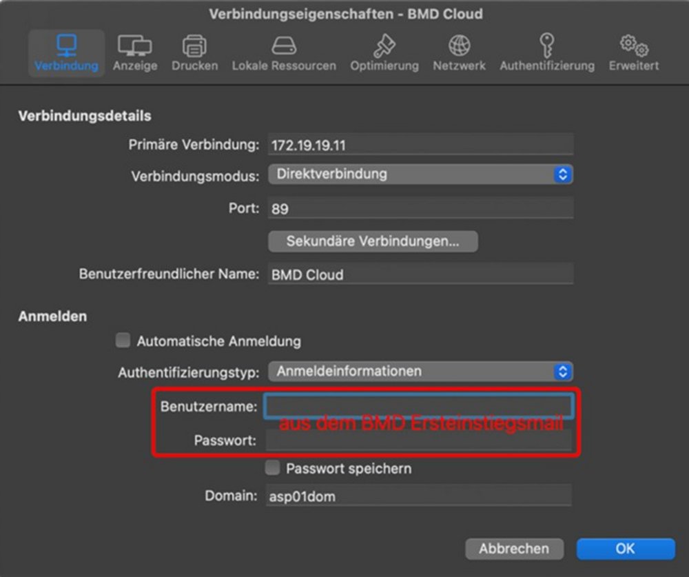The width and height of the screenshot is (689, 577).
Task: Expand the Verbindungsmodus dropdown
Action: pyautogui.click(x=420, y=174)
